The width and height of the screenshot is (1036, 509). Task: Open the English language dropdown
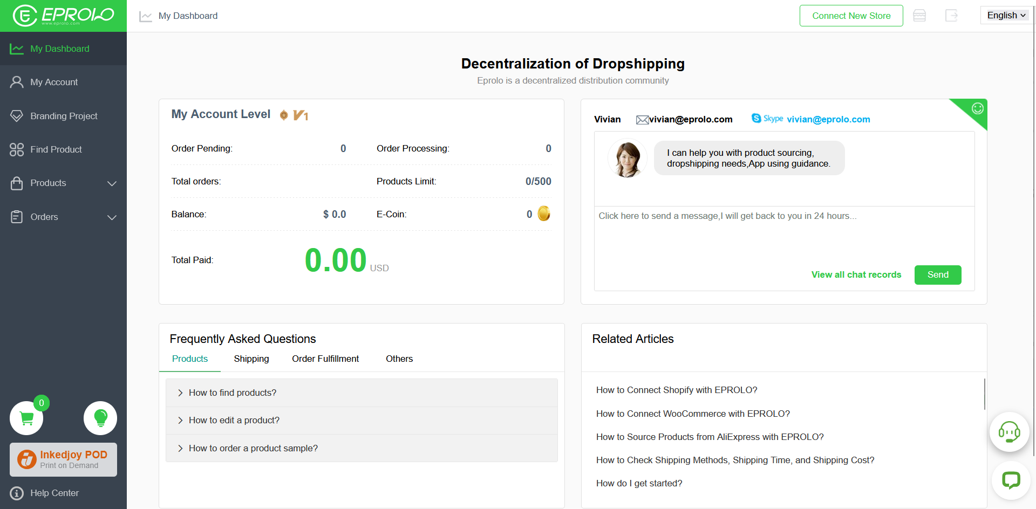pos(1006,15)
